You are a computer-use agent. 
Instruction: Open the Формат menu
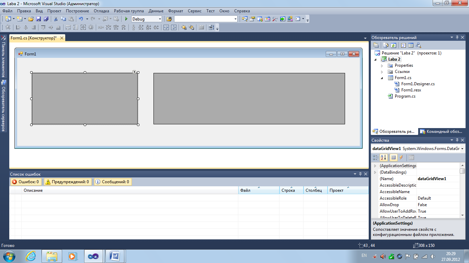click(x=175, y=11)
